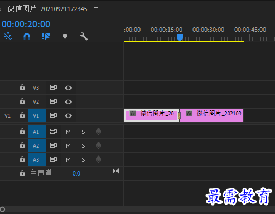275x214 pixels.
Task: Click V1 source patching indicator
Action: [7, 116]
